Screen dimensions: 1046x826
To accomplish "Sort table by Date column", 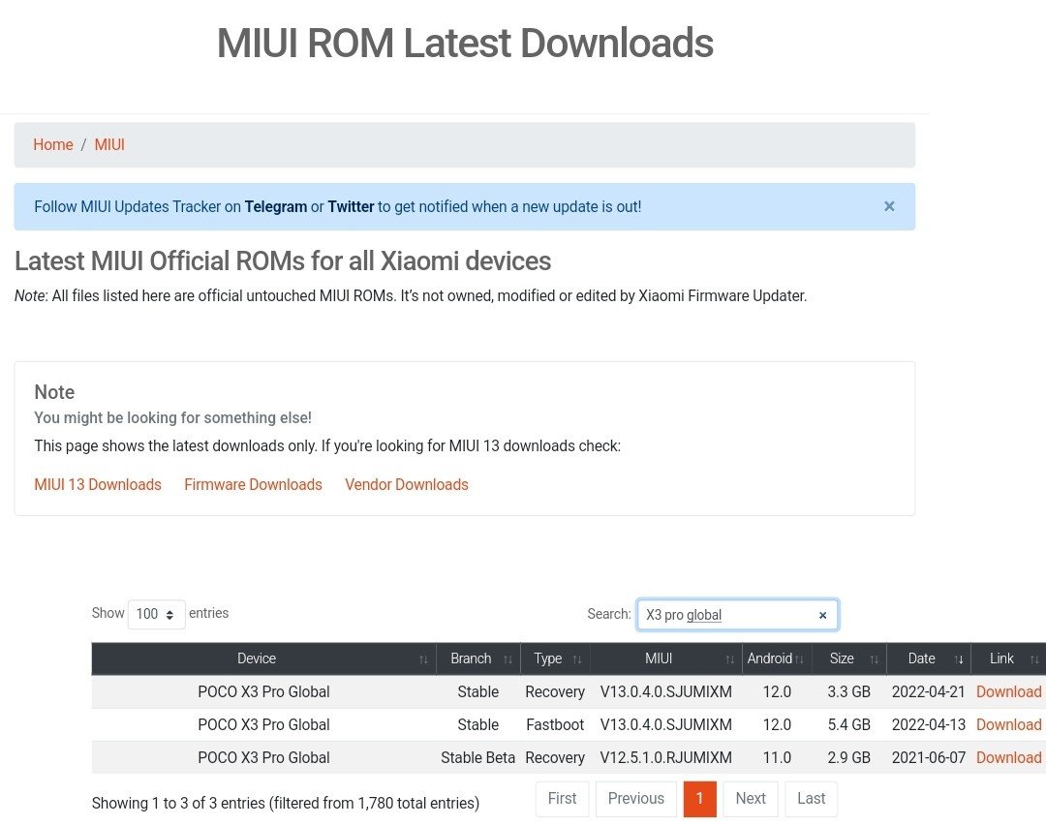I will [929, 658].
